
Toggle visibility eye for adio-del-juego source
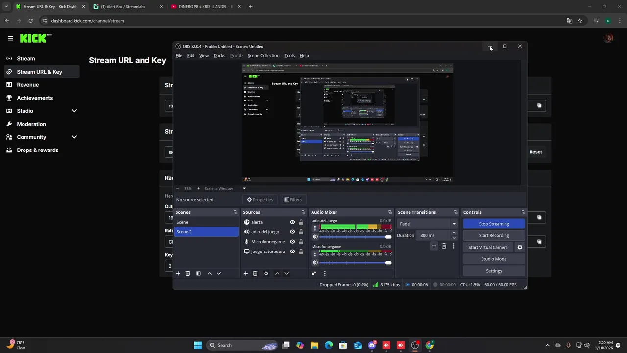[292, 232]
